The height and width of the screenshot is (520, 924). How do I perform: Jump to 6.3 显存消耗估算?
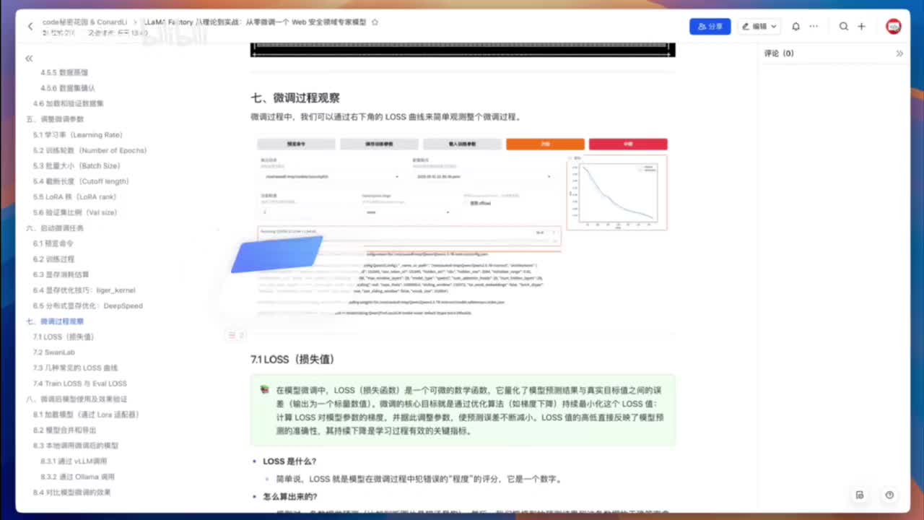coord(61,274)
